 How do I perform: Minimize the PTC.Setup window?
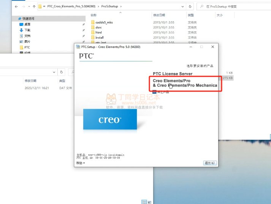click(x=191, y=47)
